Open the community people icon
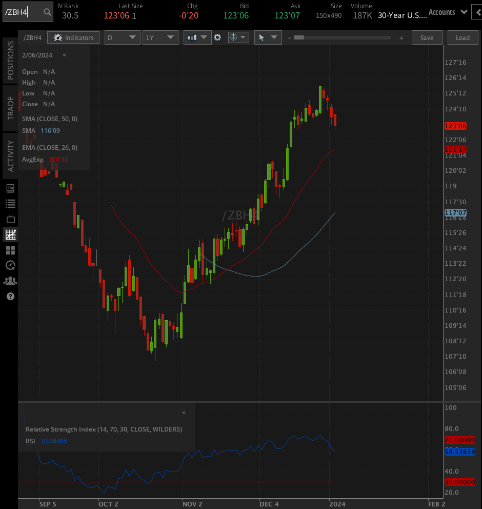The width and height of the screenshot is (482, 509). point(10,281)
